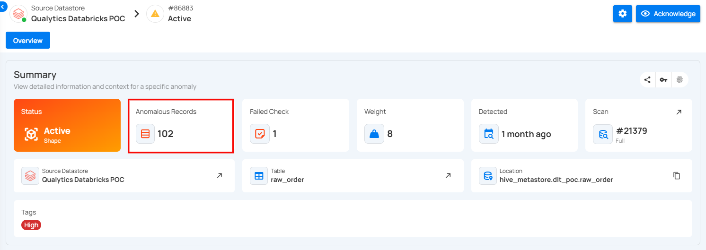Select the Overview tab
Viewport: 706px width, 250px height.
coord(28,41)
